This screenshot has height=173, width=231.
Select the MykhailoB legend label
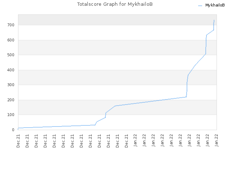215,5
